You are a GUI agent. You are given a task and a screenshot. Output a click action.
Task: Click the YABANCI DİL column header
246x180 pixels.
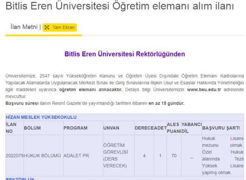point(192,128)
